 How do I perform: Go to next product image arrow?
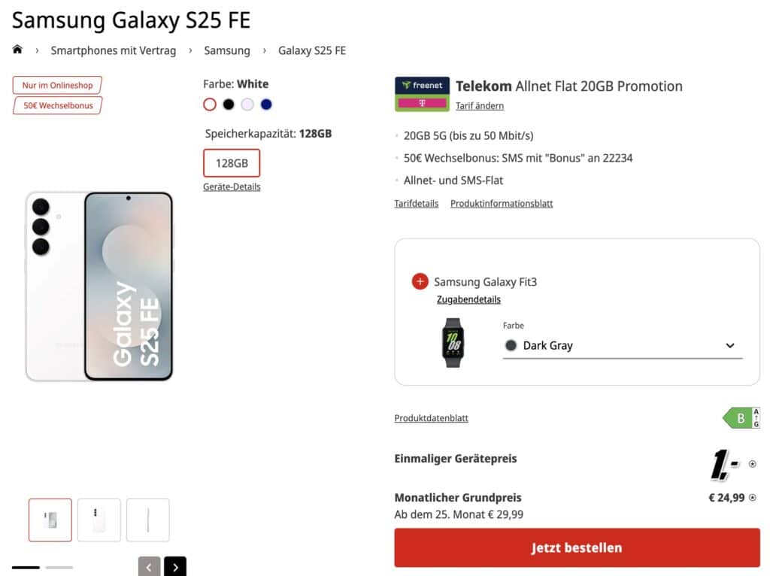pos(175,567)
